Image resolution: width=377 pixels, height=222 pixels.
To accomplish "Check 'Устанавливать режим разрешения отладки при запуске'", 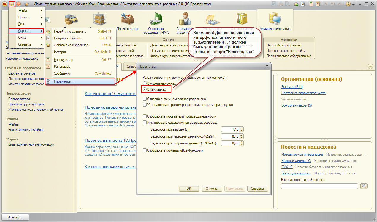I will click(145, 105).
